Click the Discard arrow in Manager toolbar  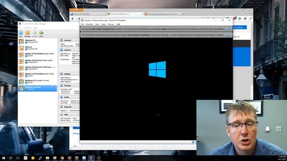tap(35, 33)
